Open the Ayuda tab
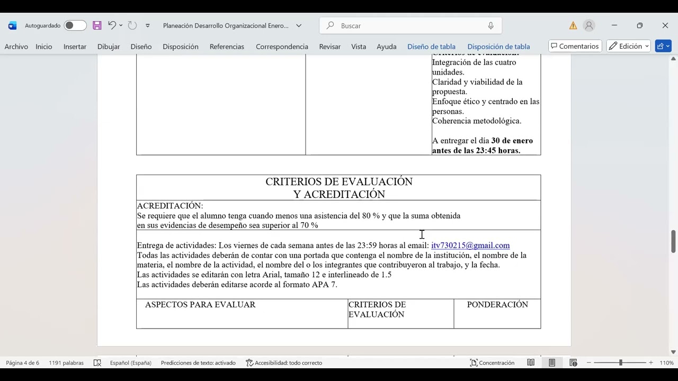678x381 pixels. click(x=387, y=47)
